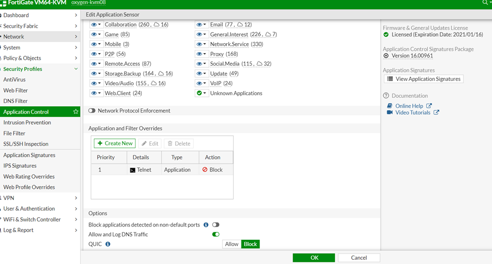Click the favorite star beside Application Control

[x=76, y=112]
